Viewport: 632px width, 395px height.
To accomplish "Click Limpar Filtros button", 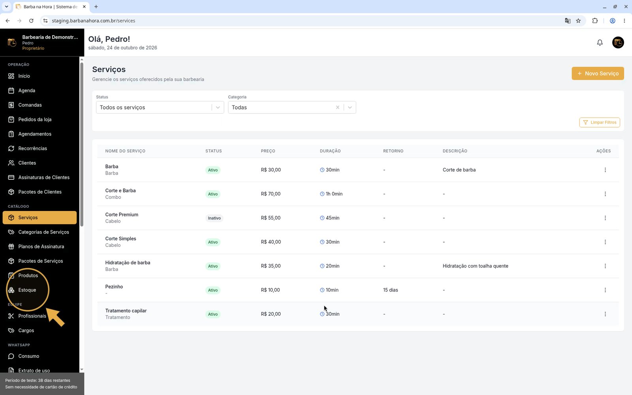I will tap(600, 122).
